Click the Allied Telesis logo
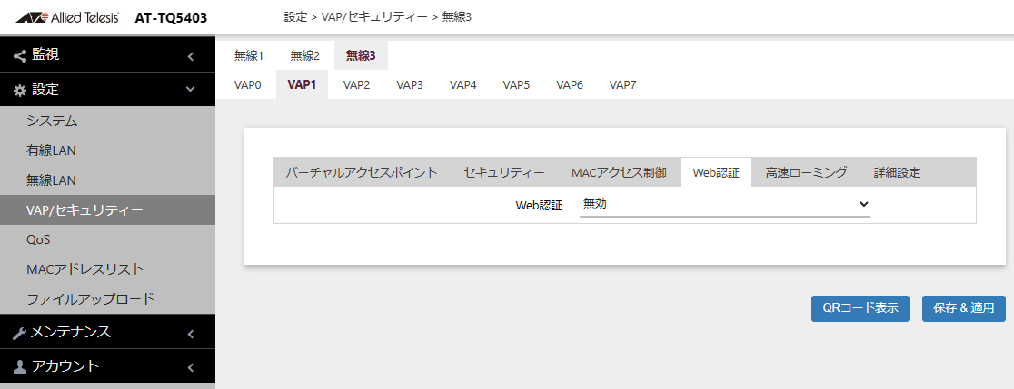1014x389 pixels. [x=66, y=17]
